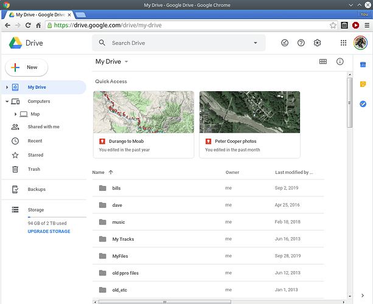Show details info icon

click(340, 61)
